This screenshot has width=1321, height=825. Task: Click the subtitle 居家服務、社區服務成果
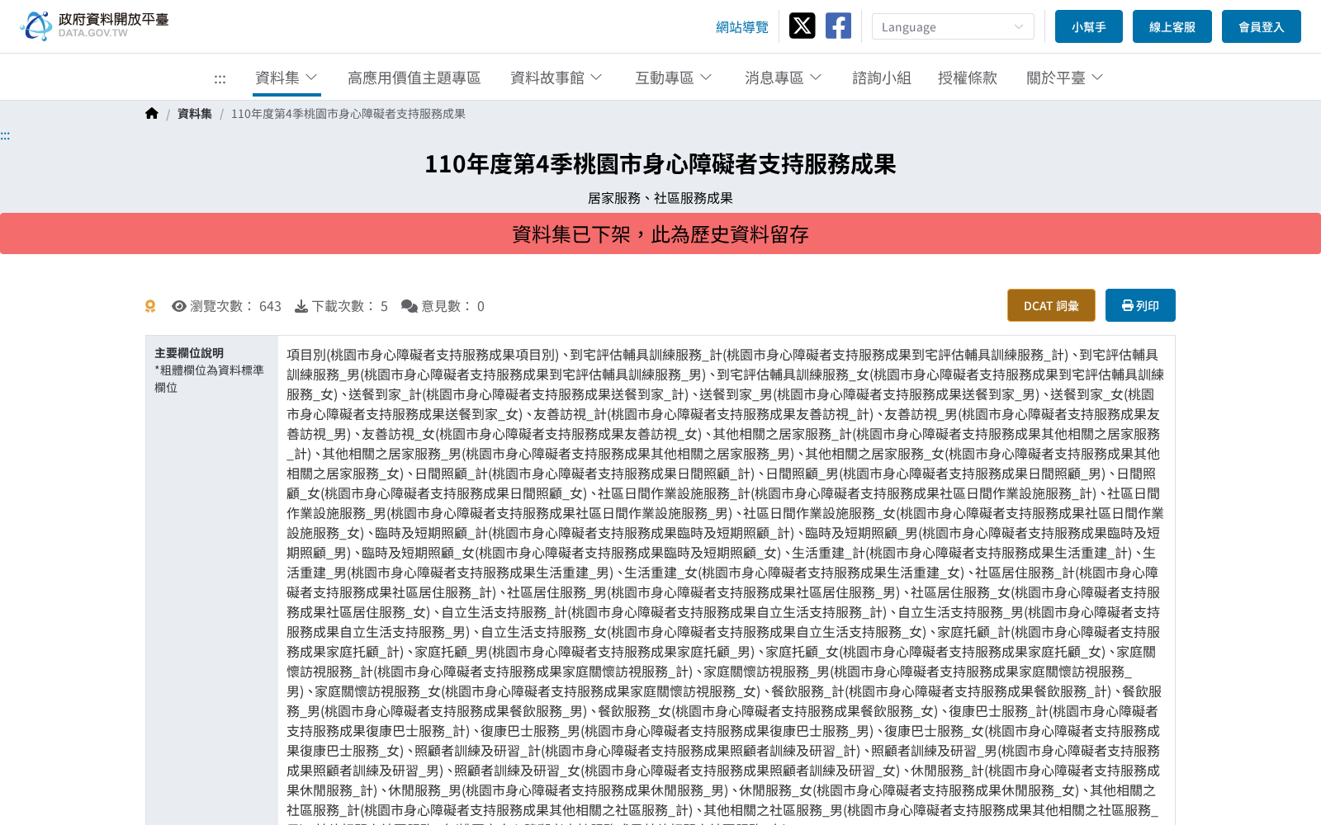660,198
